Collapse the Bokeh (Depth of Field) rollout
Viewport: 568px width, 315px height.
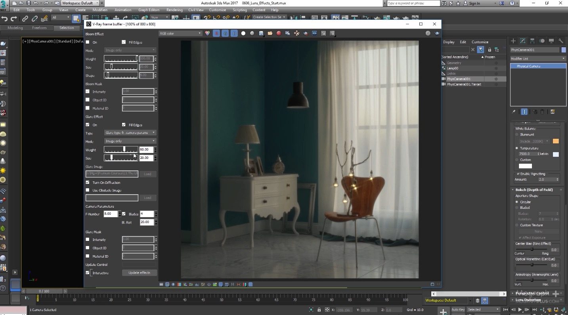[534, 190]
